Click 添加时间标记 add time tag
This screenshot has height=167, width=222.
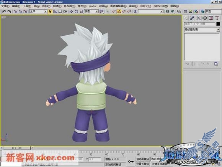tap(113, 164)
